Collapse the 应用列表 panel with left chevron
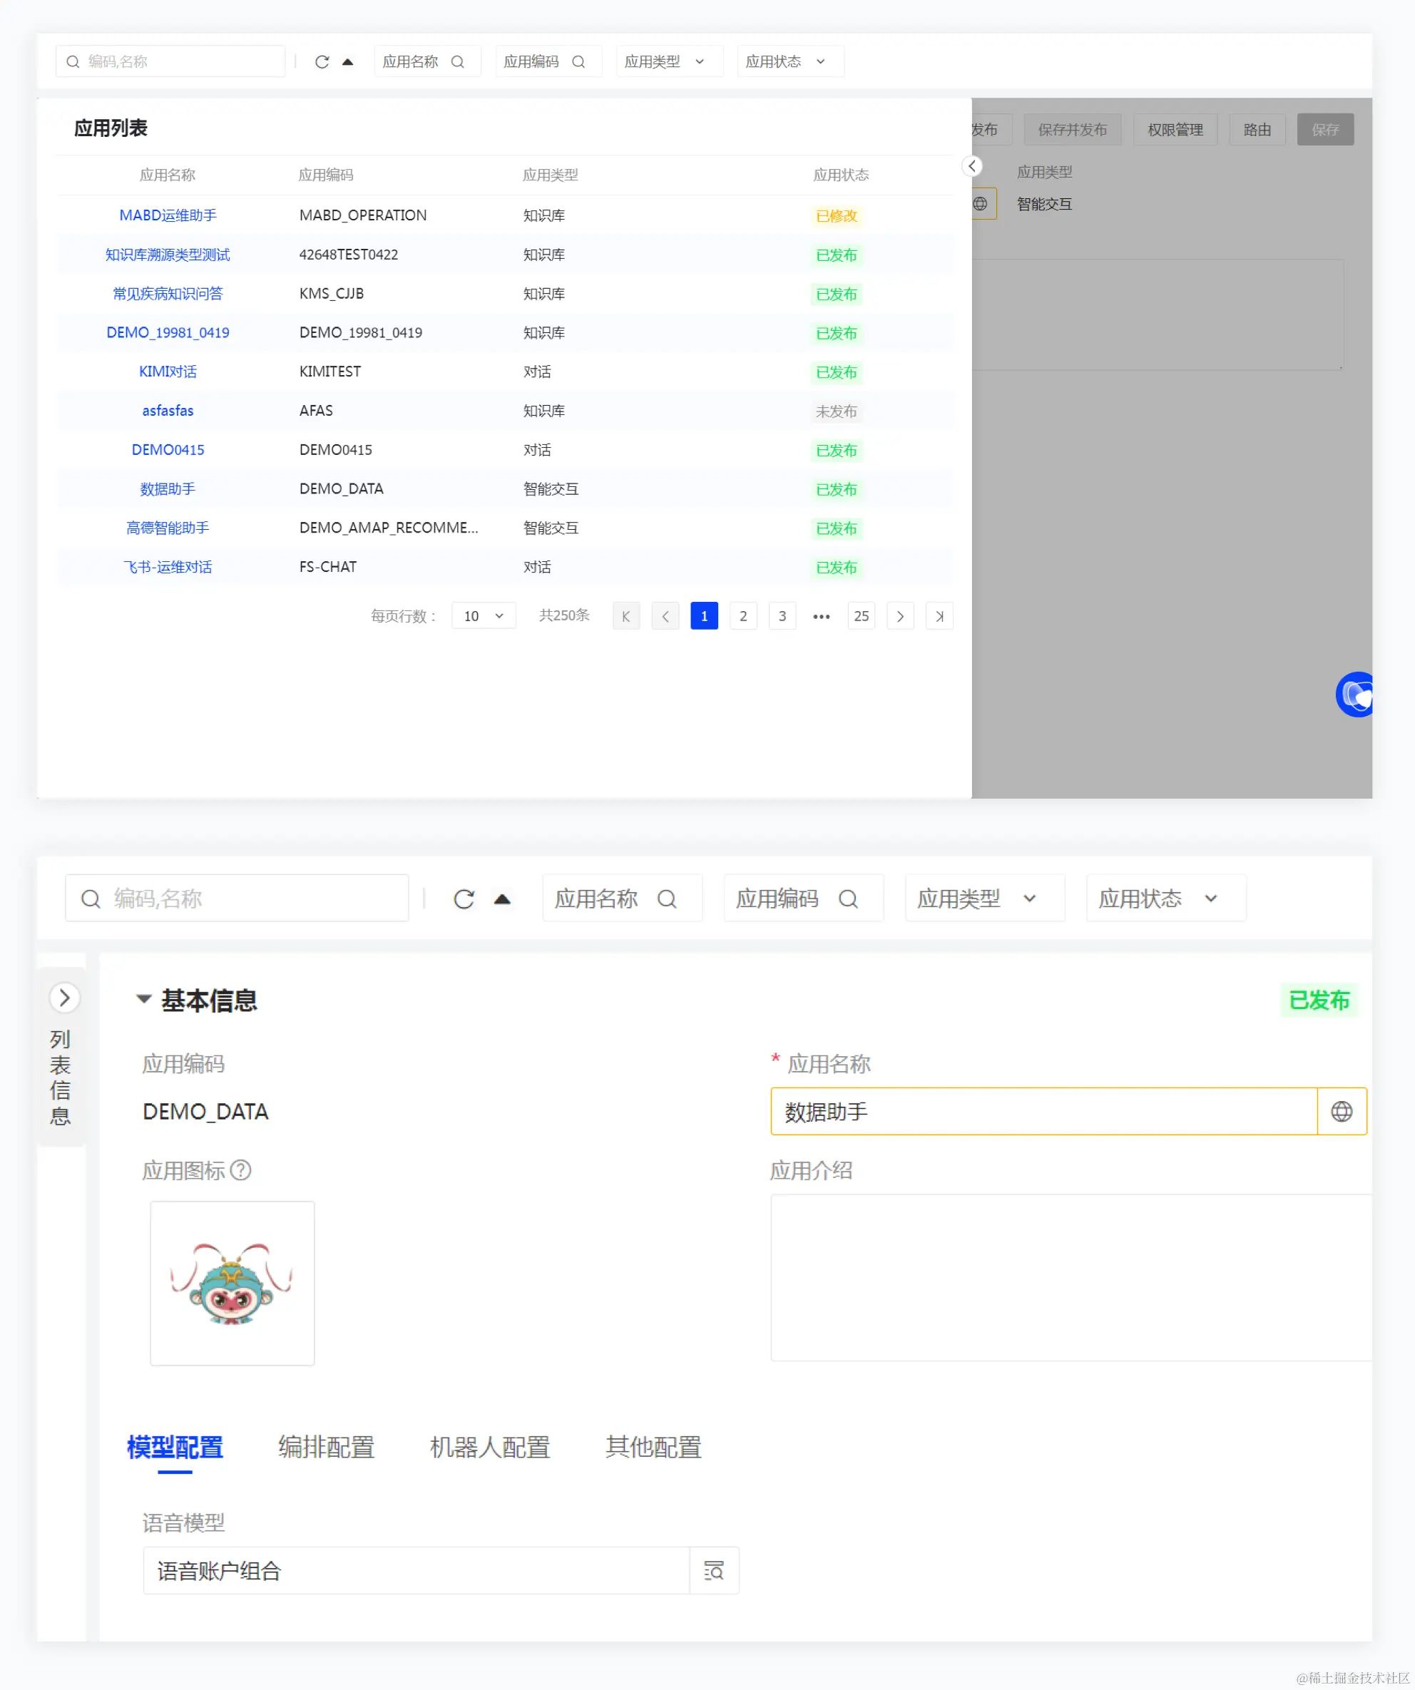The height and width of the screenshot is (1690, 1415). [971, 165]
